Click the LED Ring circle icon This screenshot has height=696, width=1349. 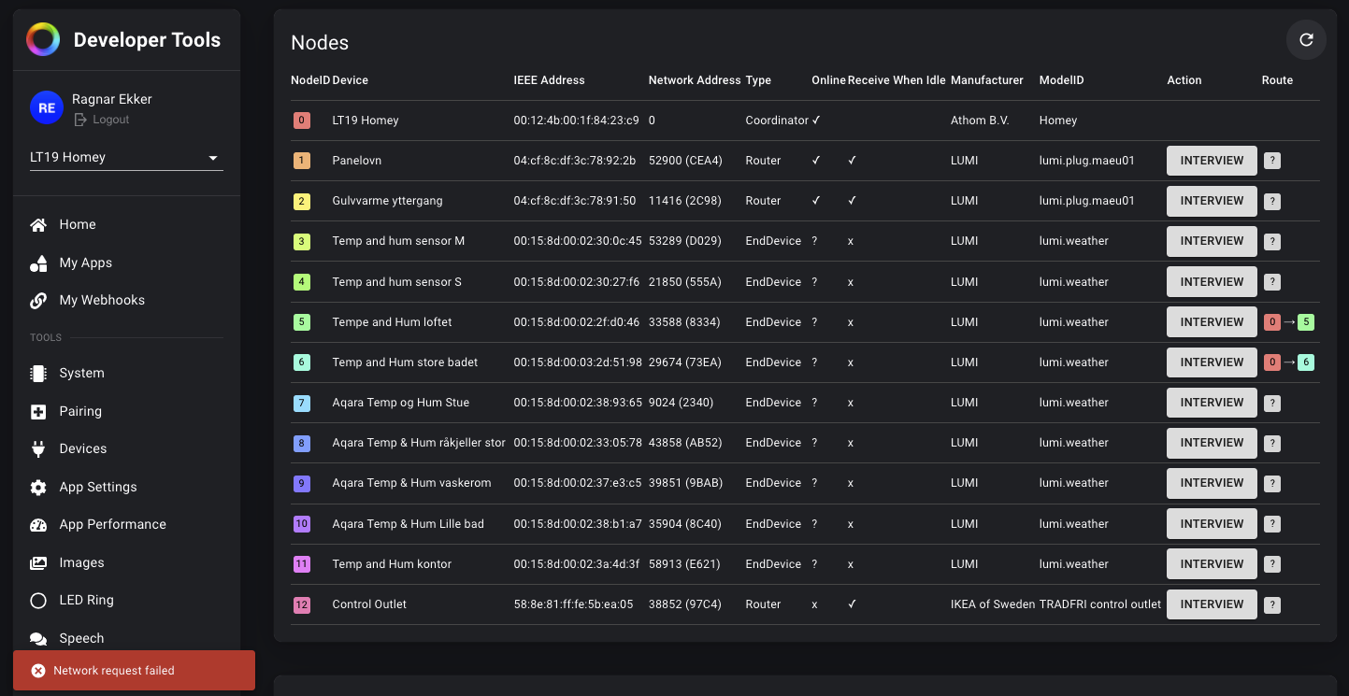pyautogui.click(x=38, y=600)
